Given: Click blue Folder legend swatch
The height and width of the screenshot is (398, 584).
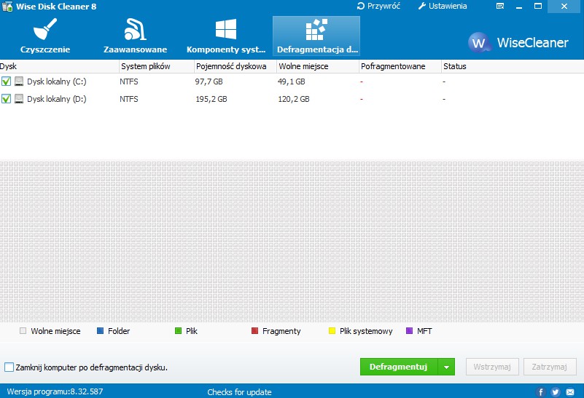Looking at the screenshot, I should coord(100,331).
